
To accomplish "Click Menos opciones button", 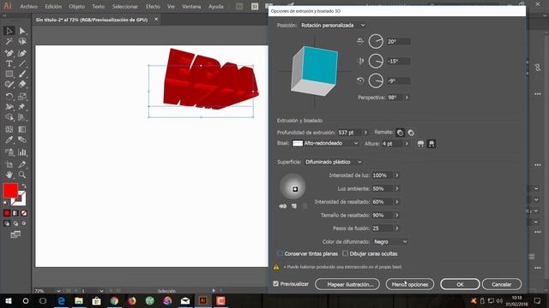I will pos(410,284).
